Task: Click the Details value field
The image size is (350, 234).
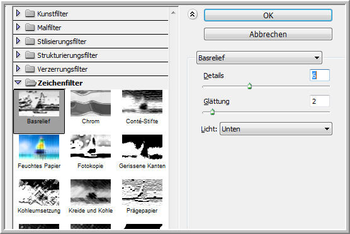Action: 320,75
